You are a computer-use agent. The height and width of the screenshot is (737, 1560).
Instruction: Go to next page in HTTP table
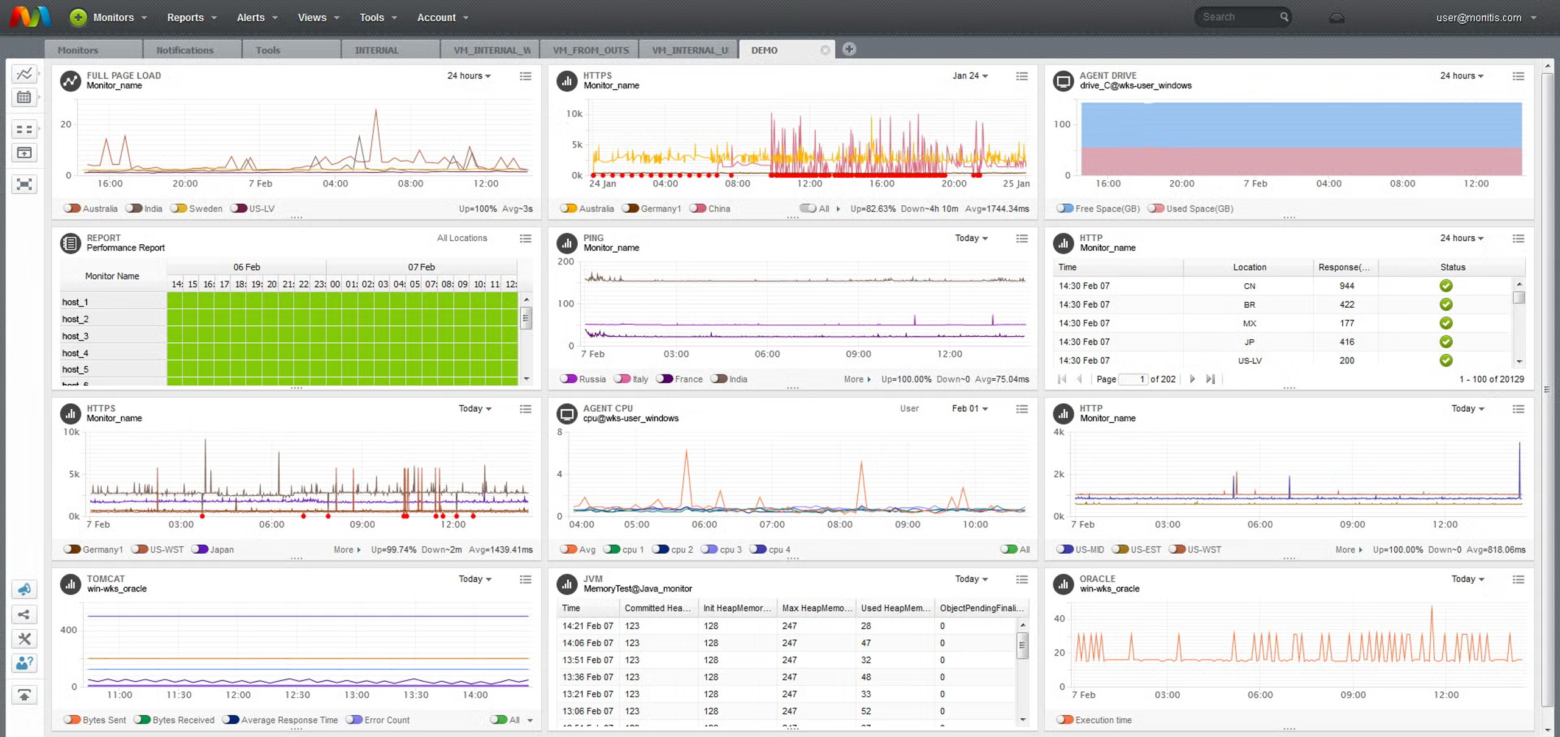click(x=1193, y=379)
